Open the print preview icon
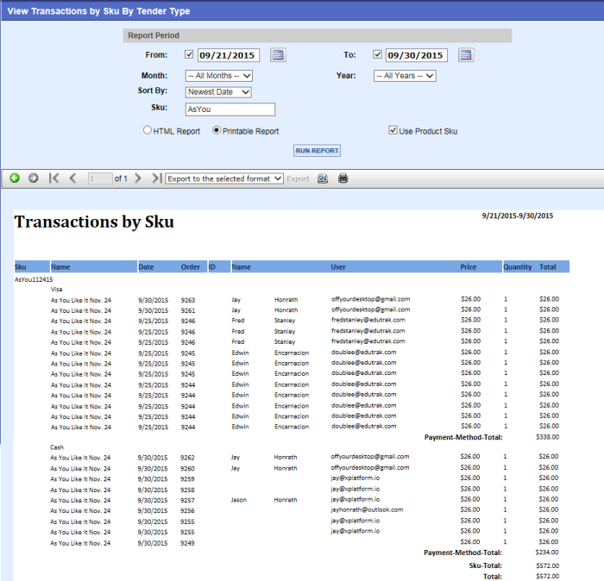 click(323, 178)
